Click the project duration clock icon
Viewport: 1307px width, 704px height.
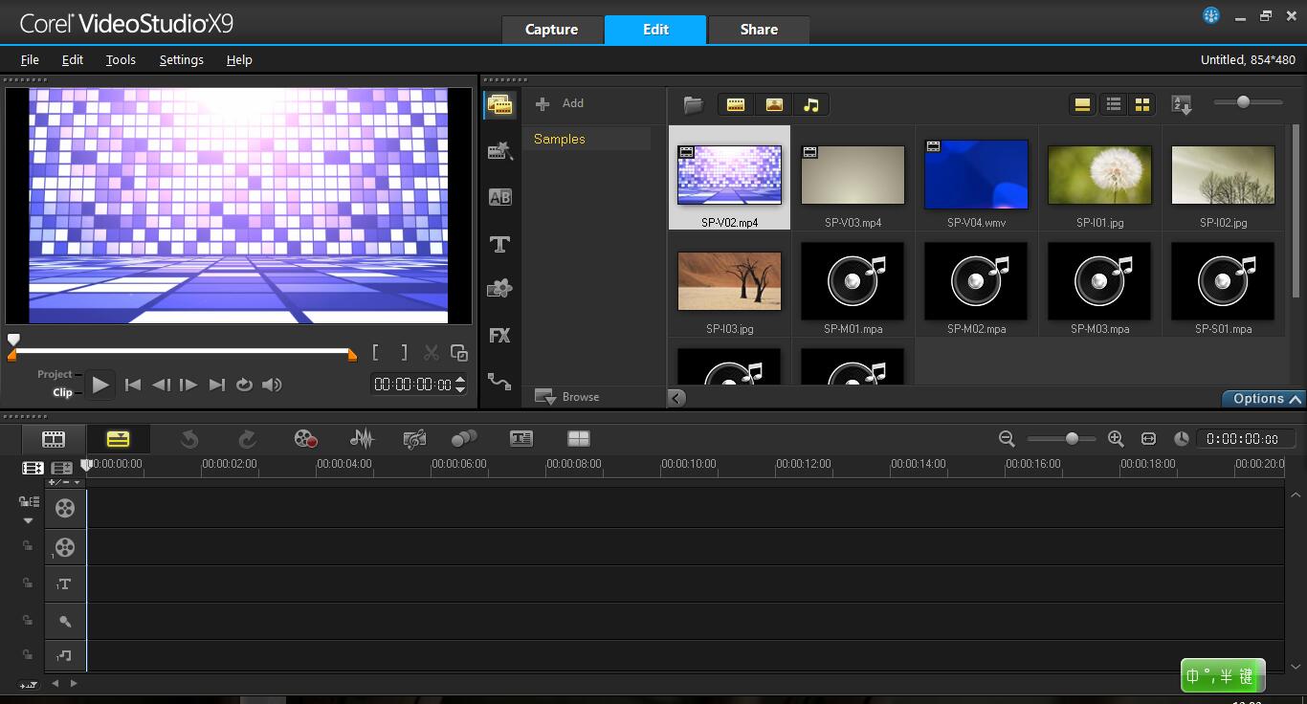click(1182, 439)
